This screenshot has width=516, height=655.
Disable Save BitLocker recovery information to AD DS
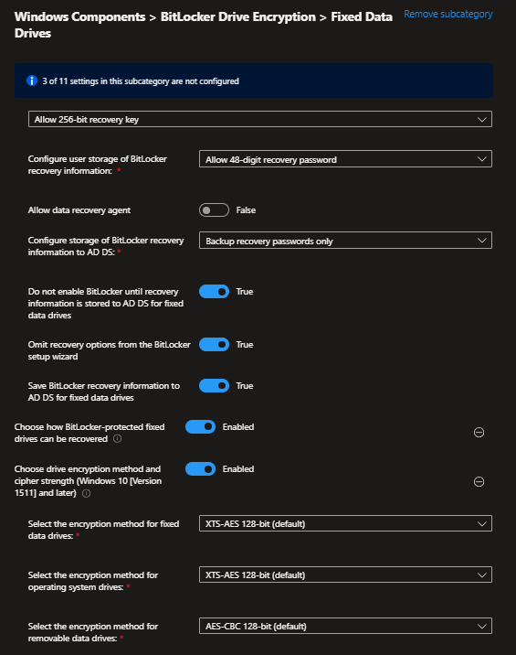point(214,385)
